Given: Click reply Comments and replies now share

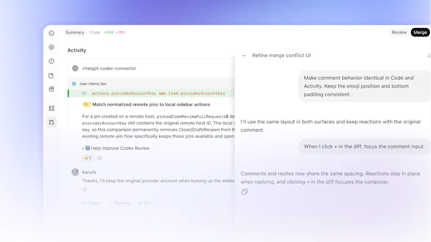Looking at the screenshot, I should (330, 178).
